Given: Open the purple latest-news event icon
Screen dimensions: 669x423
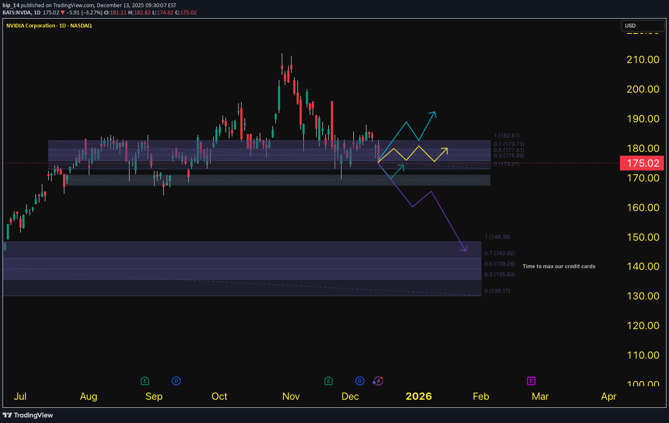Looking at the screenshot, I should click(x=378, y=381).
